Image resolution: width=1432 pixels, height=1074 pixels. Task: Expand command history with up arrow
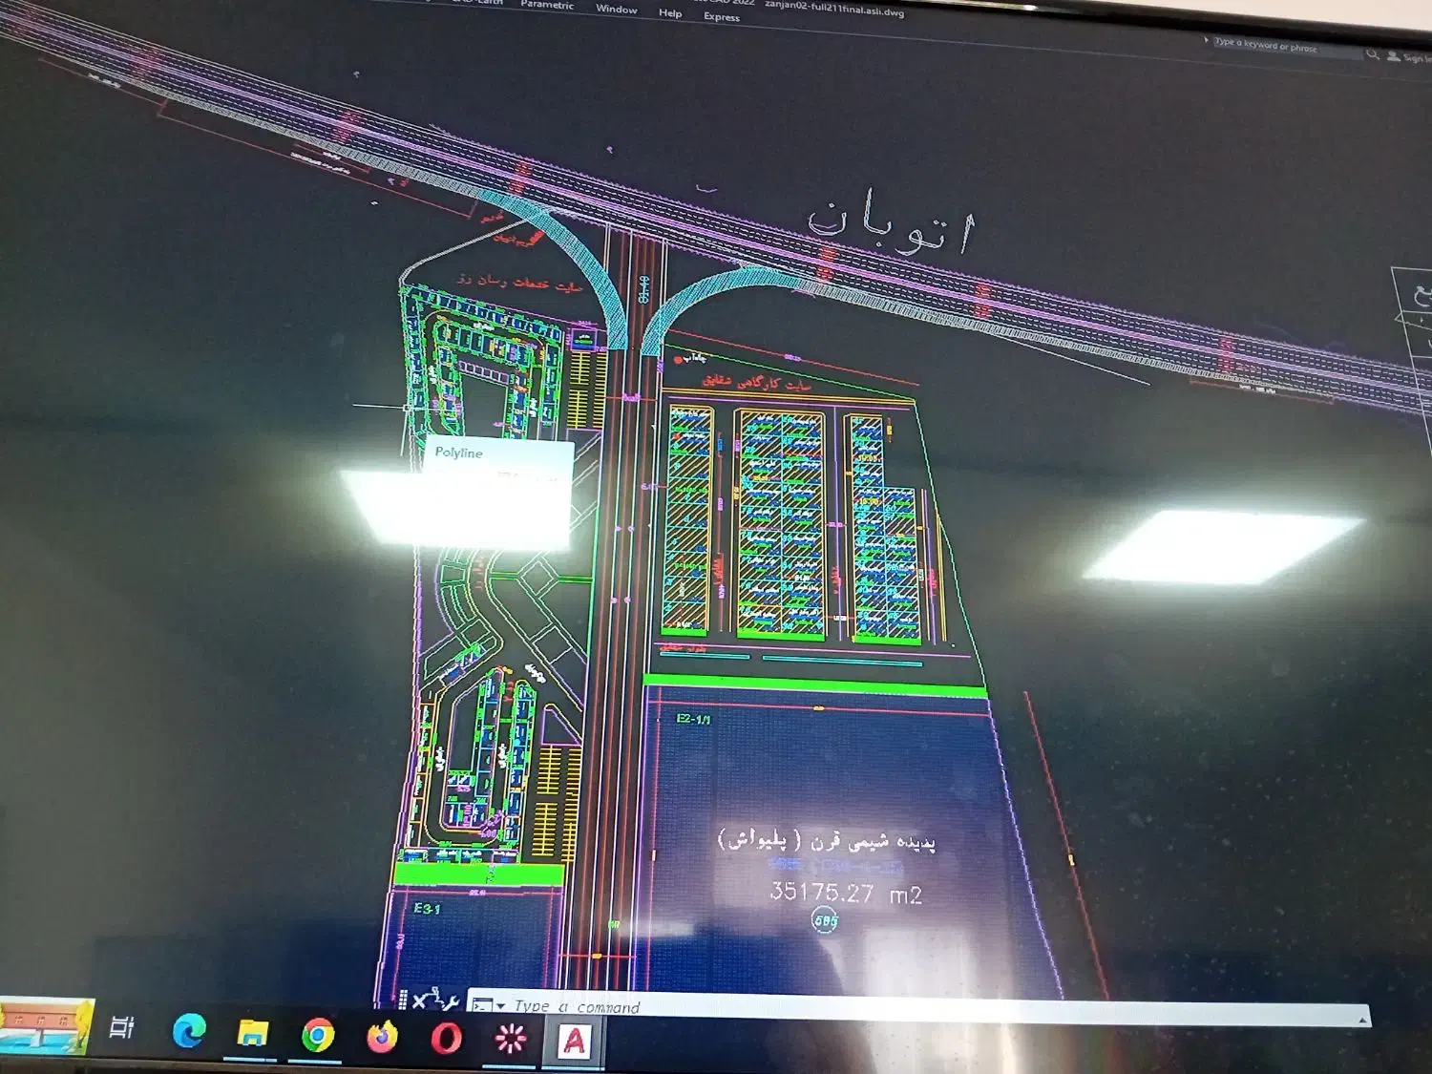(x=1362, y=1020)
